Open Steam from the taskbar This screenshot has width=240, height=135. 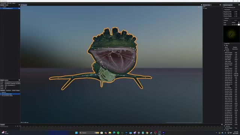point(151,133)
